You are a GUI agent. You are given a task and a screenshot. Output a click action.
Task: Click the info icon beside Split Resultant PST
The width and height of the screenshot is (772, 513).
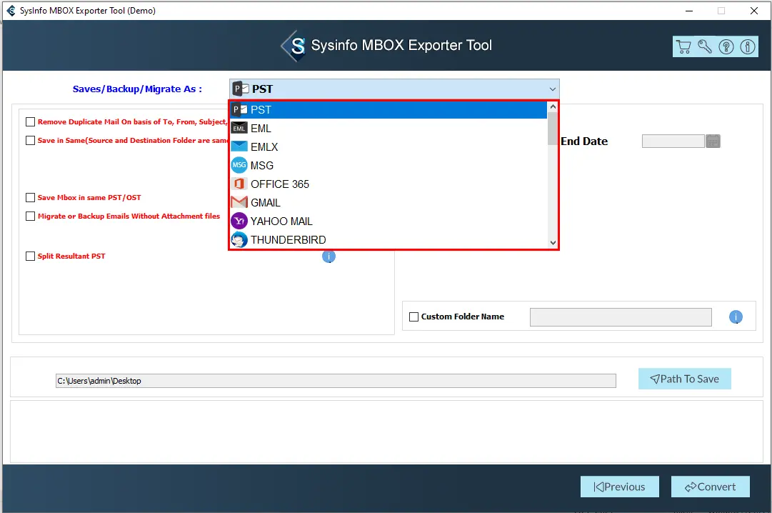tap(329, 256)
